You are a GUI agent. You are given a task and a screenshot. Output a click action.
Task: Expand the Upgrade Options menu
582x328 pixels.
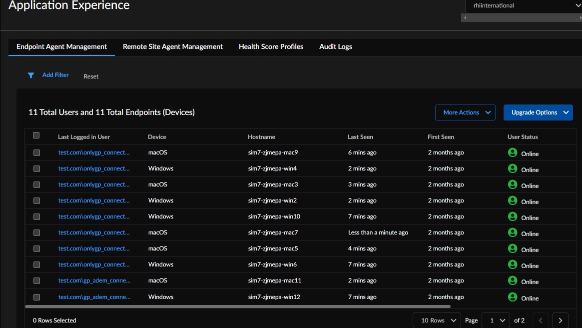(x=538, y=112)
